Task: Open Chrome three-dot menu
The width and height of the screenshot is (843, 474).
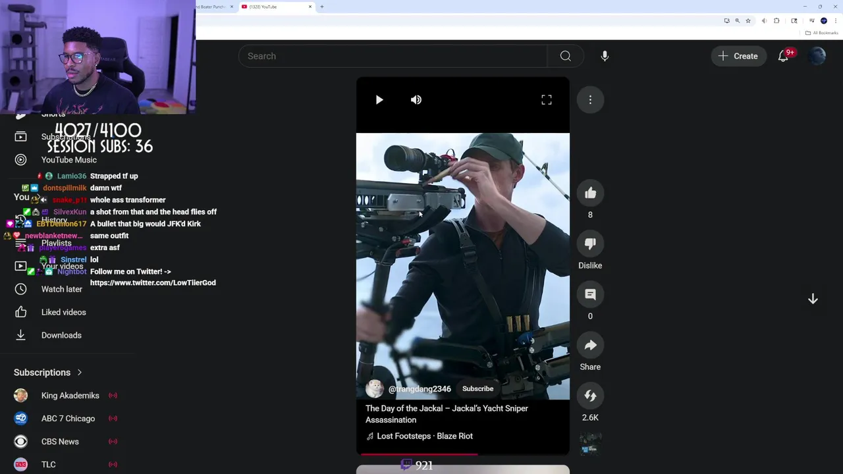Action: (x=835, y=20)
